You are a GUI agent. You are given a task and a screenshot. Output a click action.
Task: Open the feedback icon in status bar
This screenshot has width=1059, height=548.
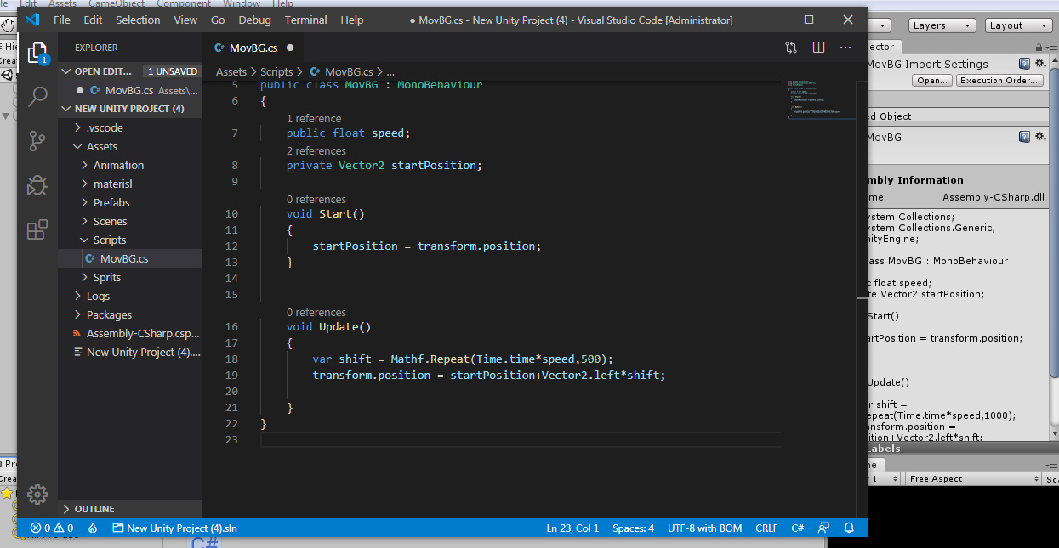point(823,528)
